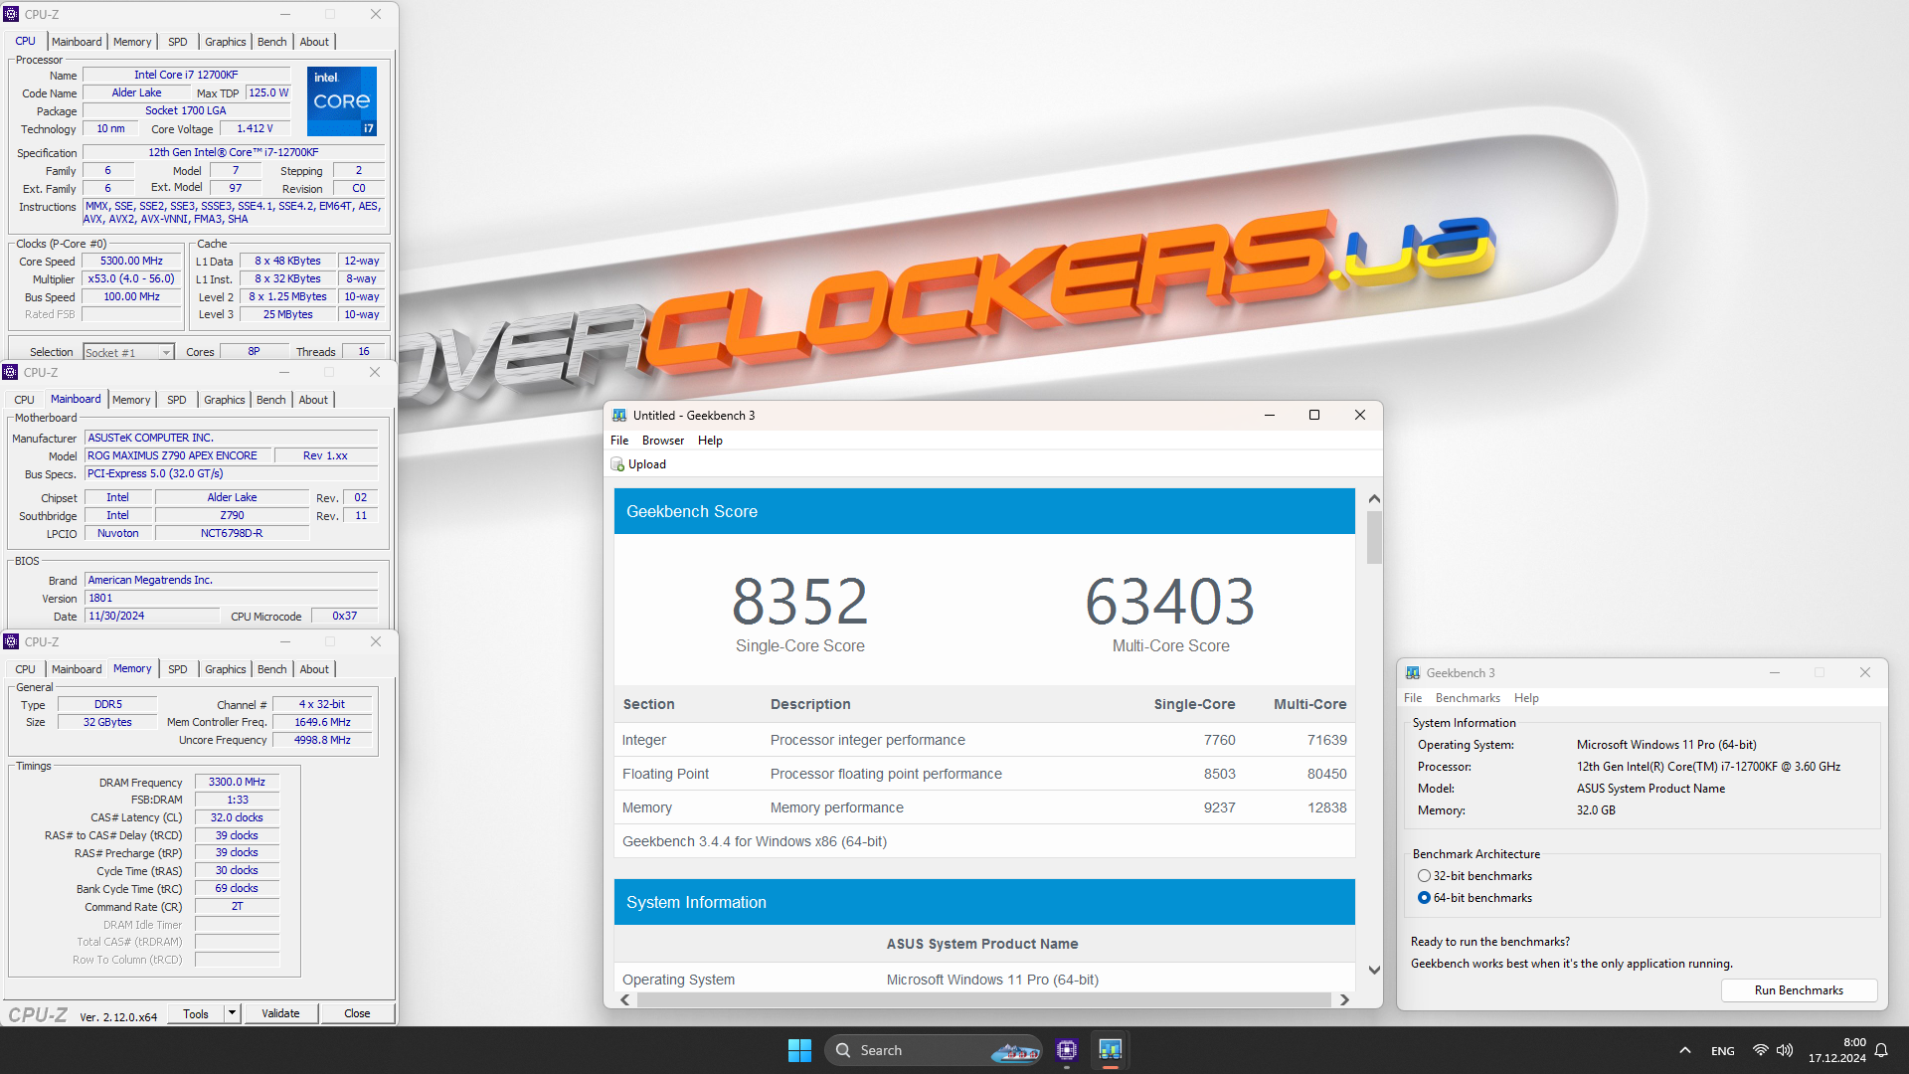The width and height of the screenshot is (1909, 1074).
Task: Open Windows Start menu icon
Action: point(799,1050)
